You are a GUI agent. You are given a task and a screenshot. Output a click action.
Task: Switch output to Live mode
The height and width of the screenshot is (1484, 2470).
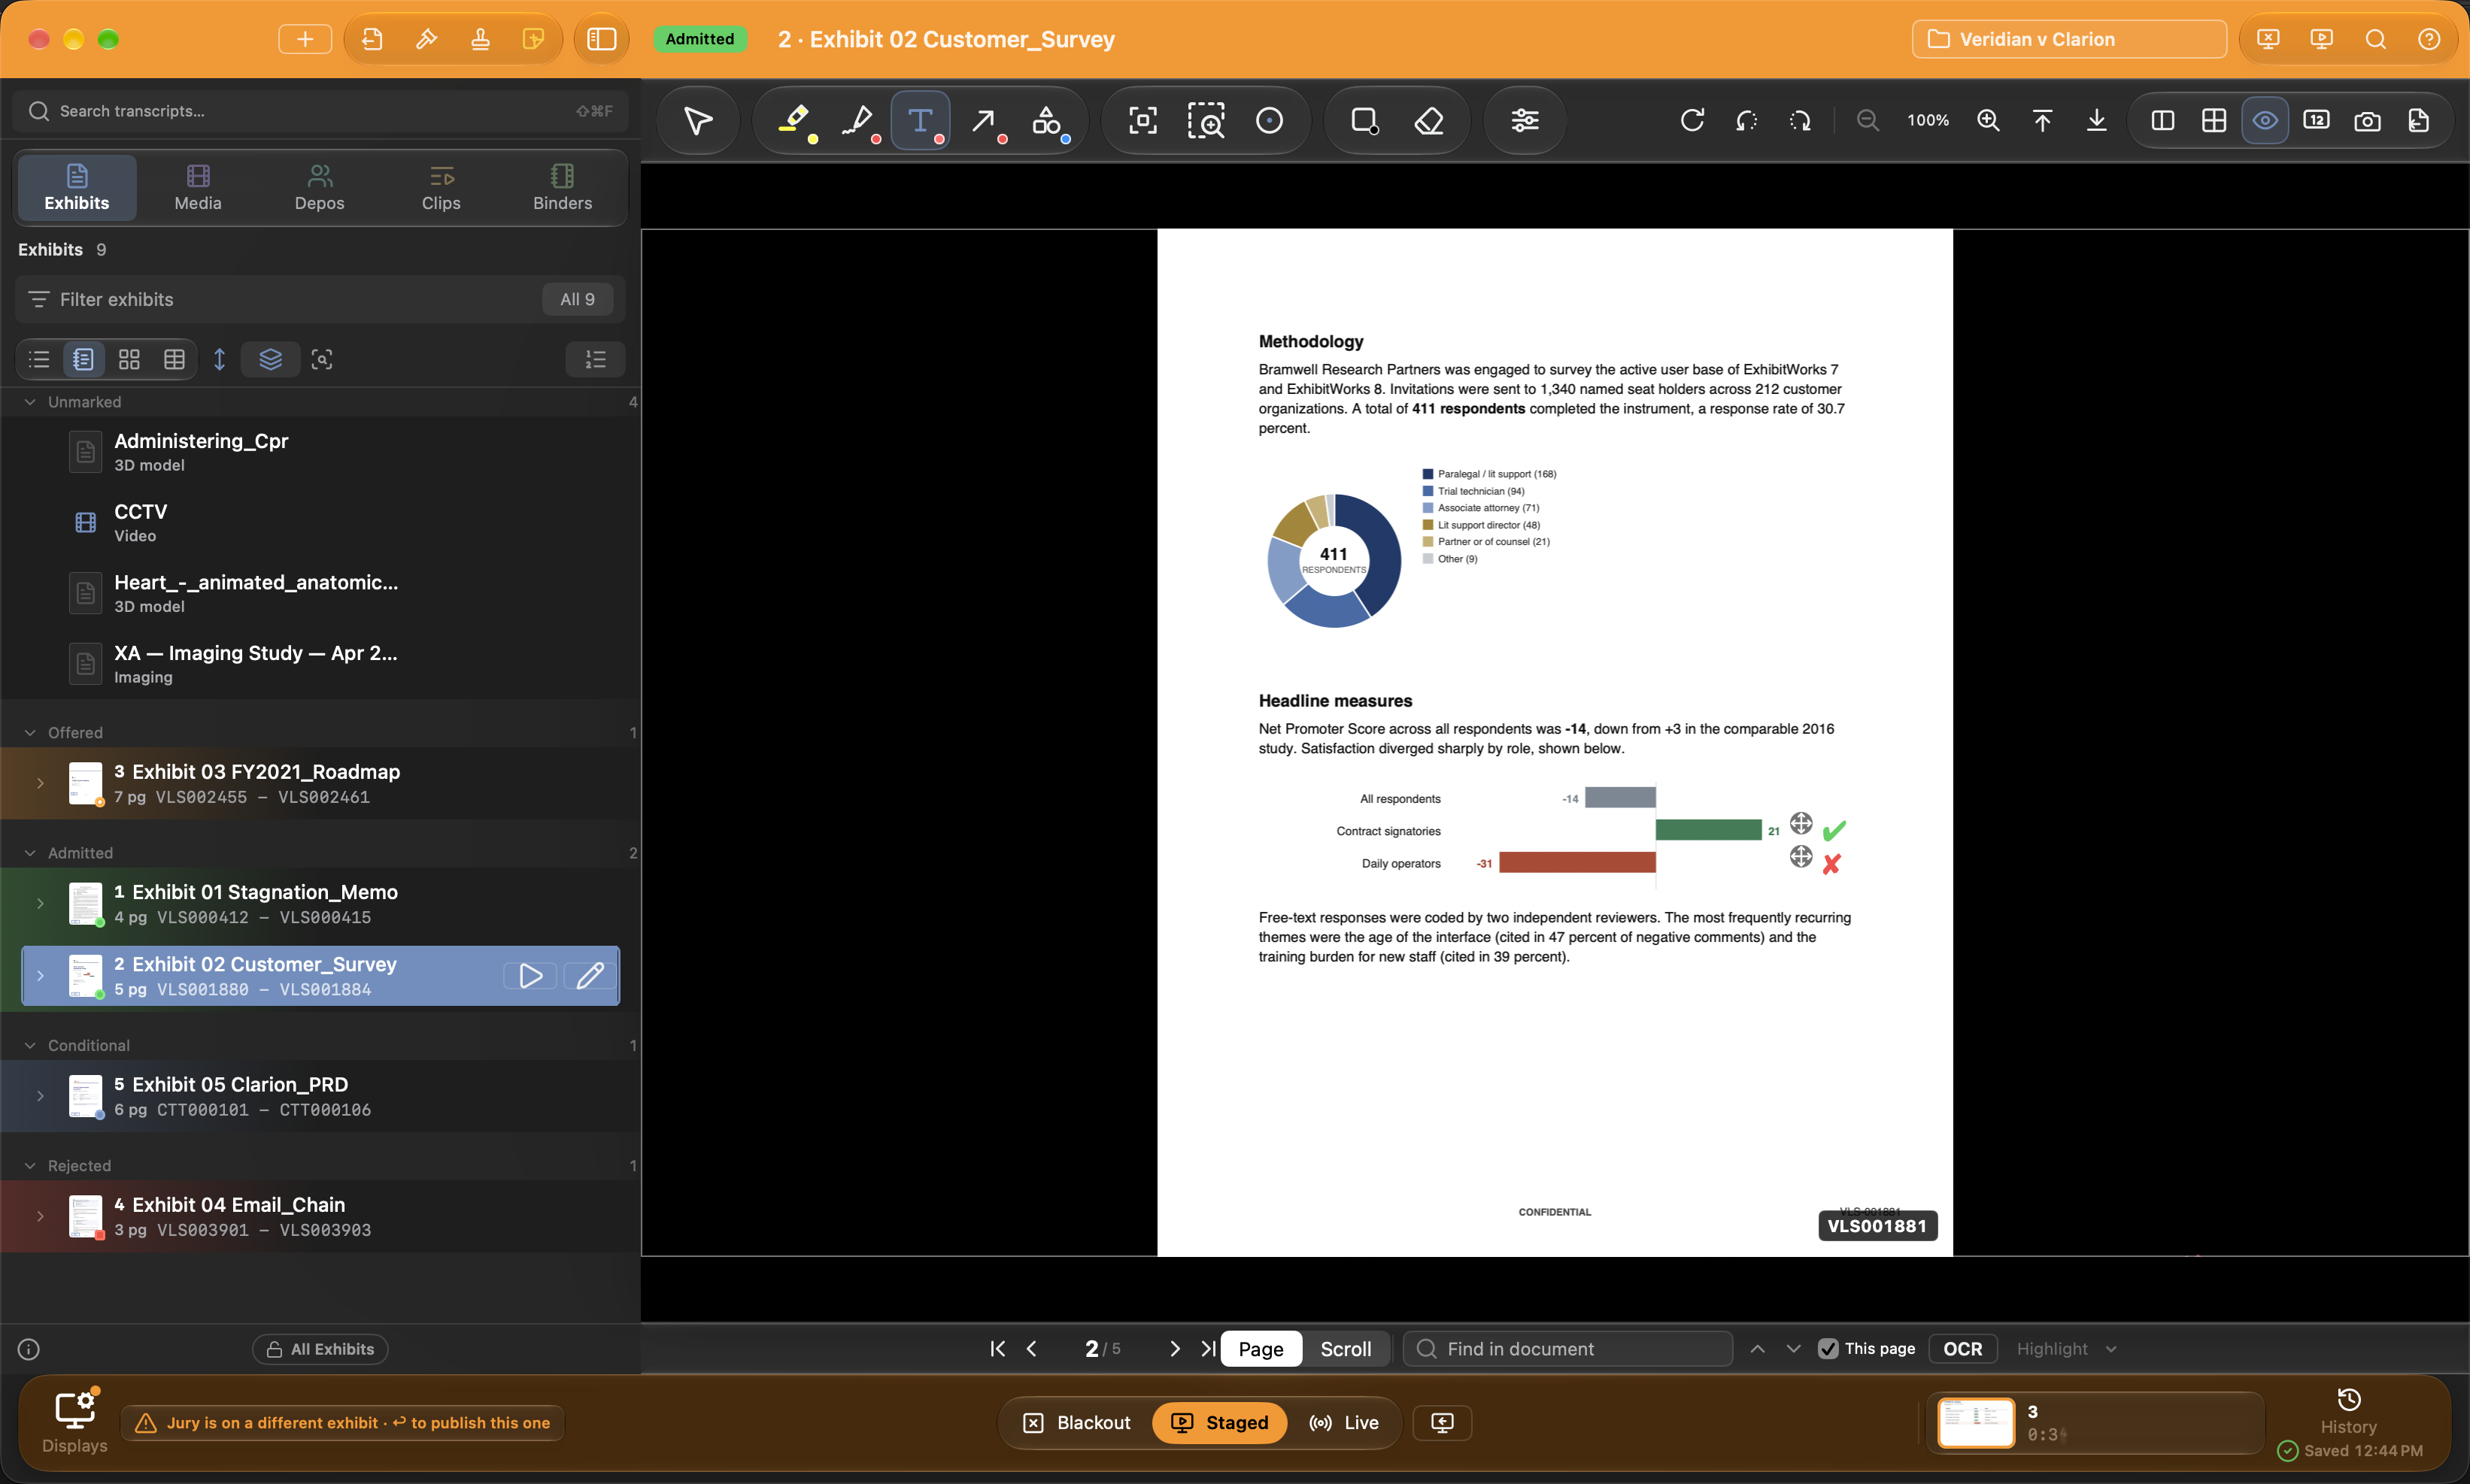coord(1343,1422)
